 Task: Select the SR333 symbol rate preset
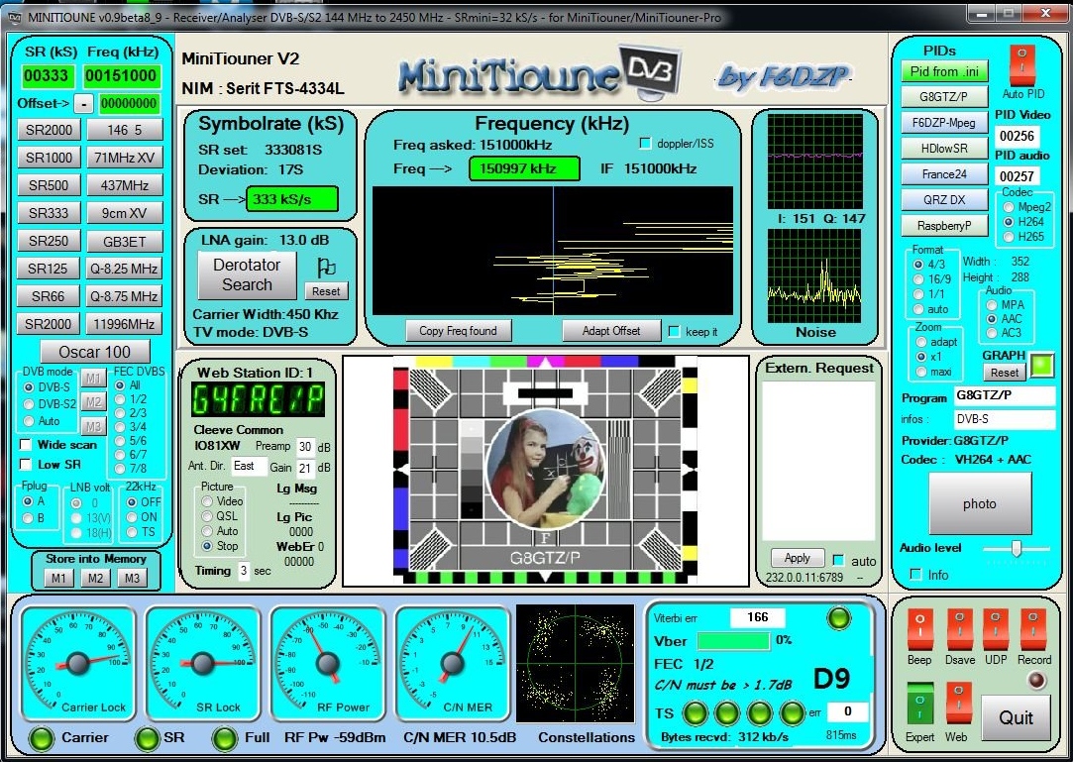coord(49,213)
